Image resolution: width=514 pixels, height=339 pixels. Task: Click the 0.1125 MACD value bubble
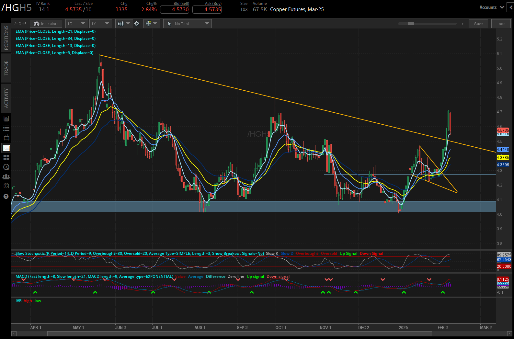[x=503, y=279]
